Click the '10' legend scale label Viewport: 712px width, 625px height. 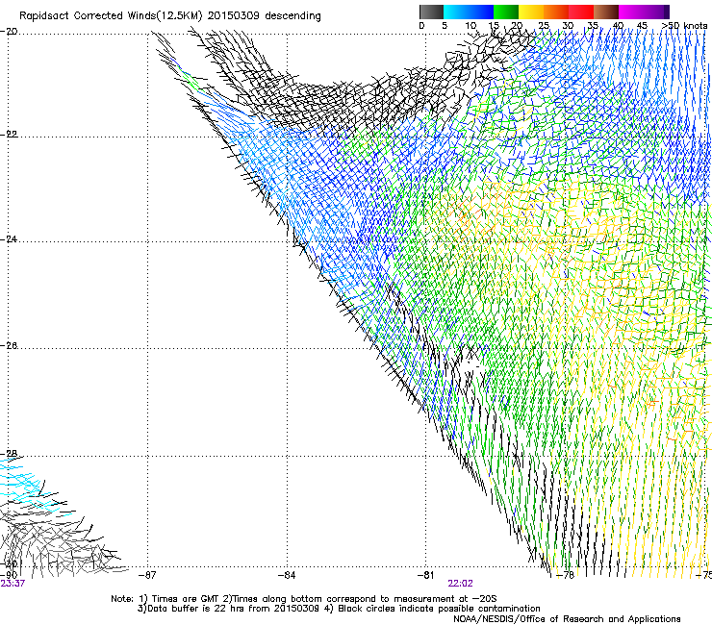tap(470, 25)
